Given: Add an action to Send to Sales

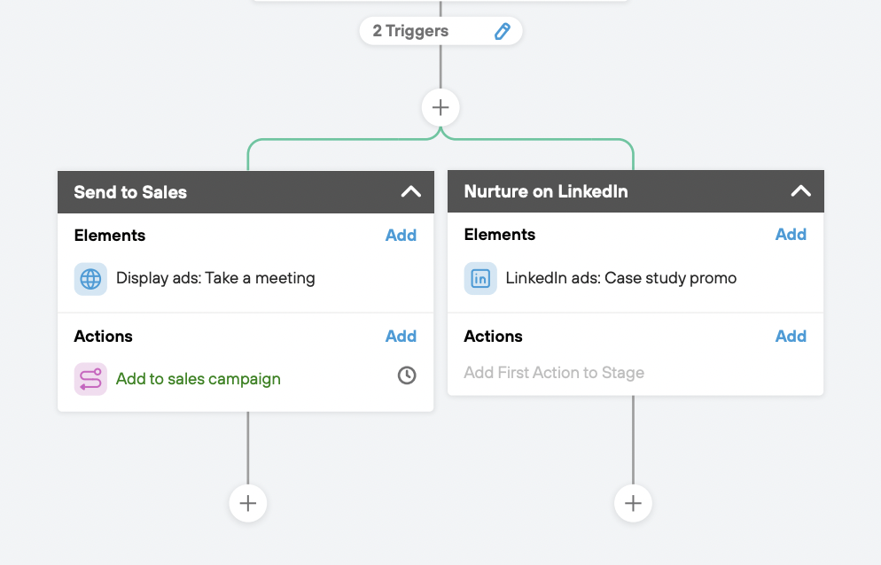Looking at the screenshot, I should [x=401, y=336].
